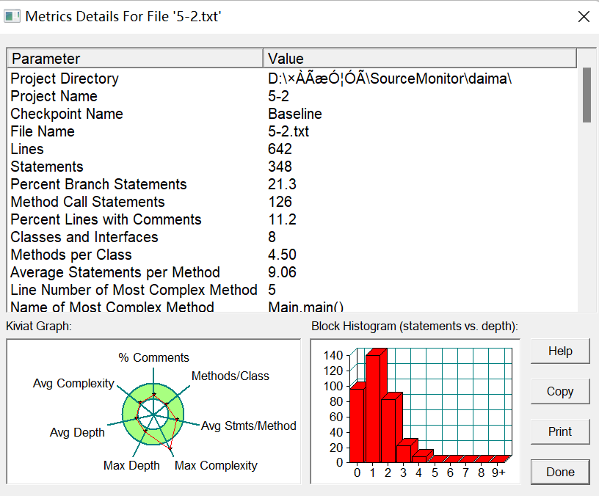Click the 9+ depth axis label

point(498,473)
